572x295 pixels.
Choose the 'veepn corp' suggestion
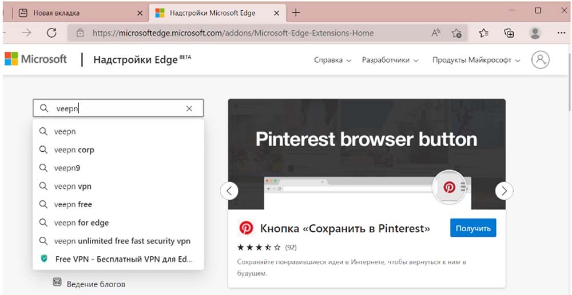tap(118, 149)
